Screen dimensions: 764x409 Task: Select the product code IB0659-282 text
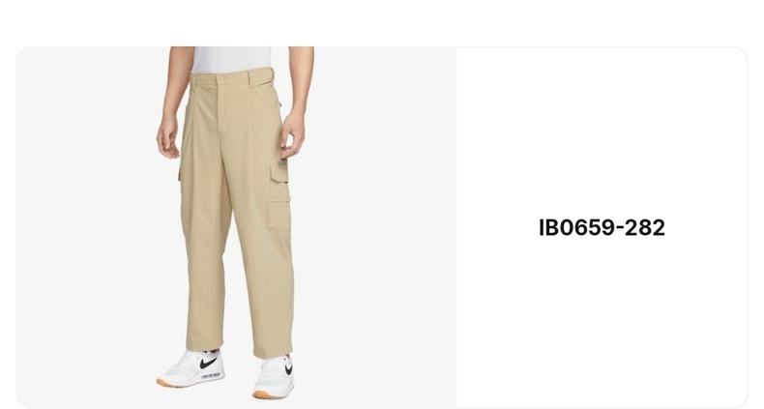click(602, 228)
